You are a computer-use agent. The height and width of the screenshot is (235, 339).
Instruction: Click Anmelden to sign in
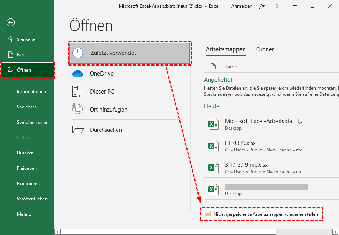click(x=242, y=6)
